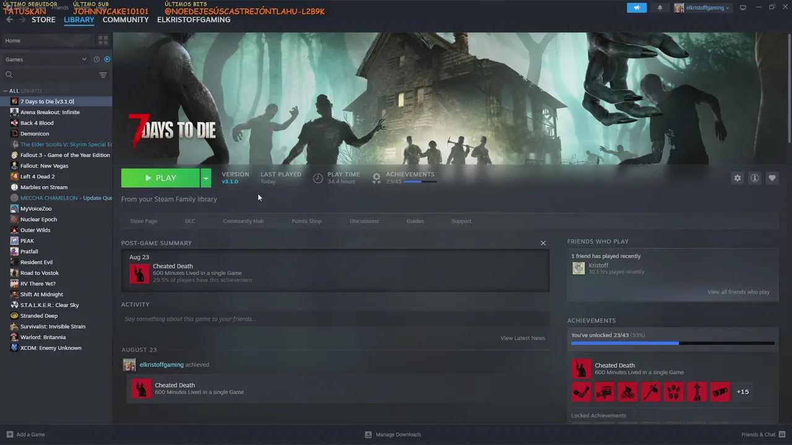The height and width of the screenshot is (445, 792).
Task: Select Road to Vostok in the list
Action: click(x=56, y=273)
